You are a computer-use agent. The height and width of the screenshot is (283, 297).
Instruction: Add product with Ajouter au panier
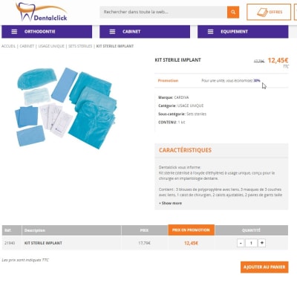(x=264, y=267)
